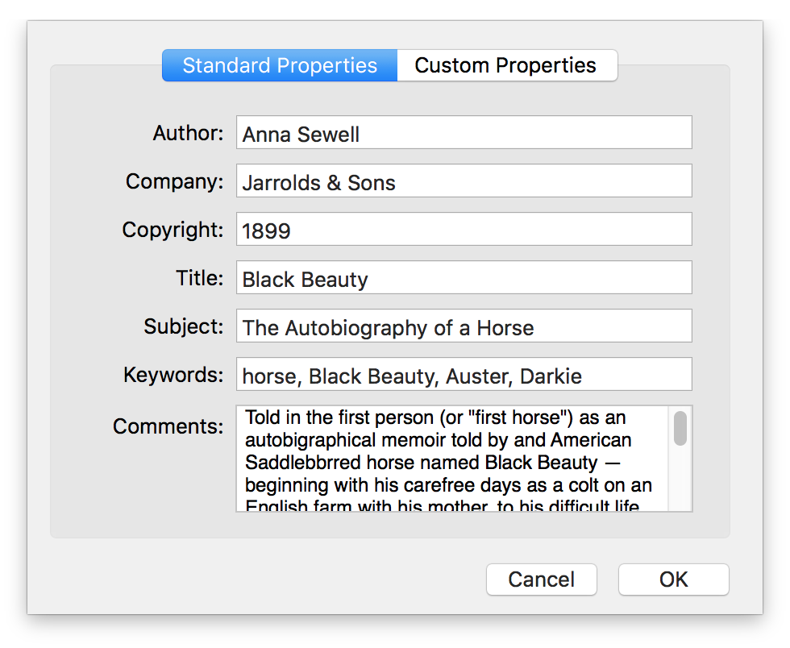The image size is (790, 648).
Task: Click inside the Comments text area
Action: (452, 459)
